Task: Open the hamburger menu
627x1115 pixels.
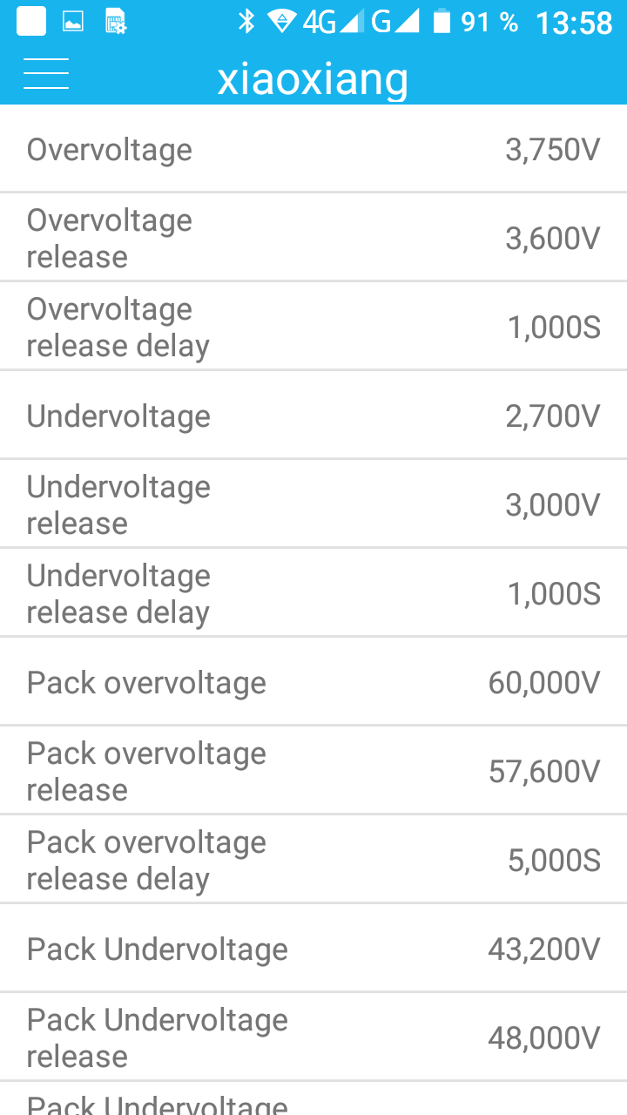Action: (x=46, y=74)
